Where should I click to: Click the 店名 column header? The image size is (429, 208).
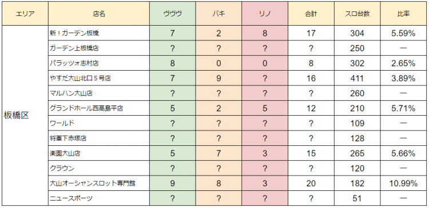[x=99, y=14]
